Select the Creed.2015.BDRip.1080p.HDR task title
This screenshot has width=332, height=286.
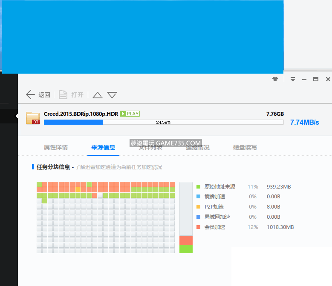coord(81,114)
